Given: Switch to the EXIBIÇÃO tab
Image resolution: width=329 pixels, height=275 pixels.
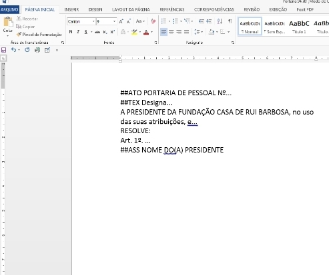Looking at the screenshot, I should coord(278,9).
